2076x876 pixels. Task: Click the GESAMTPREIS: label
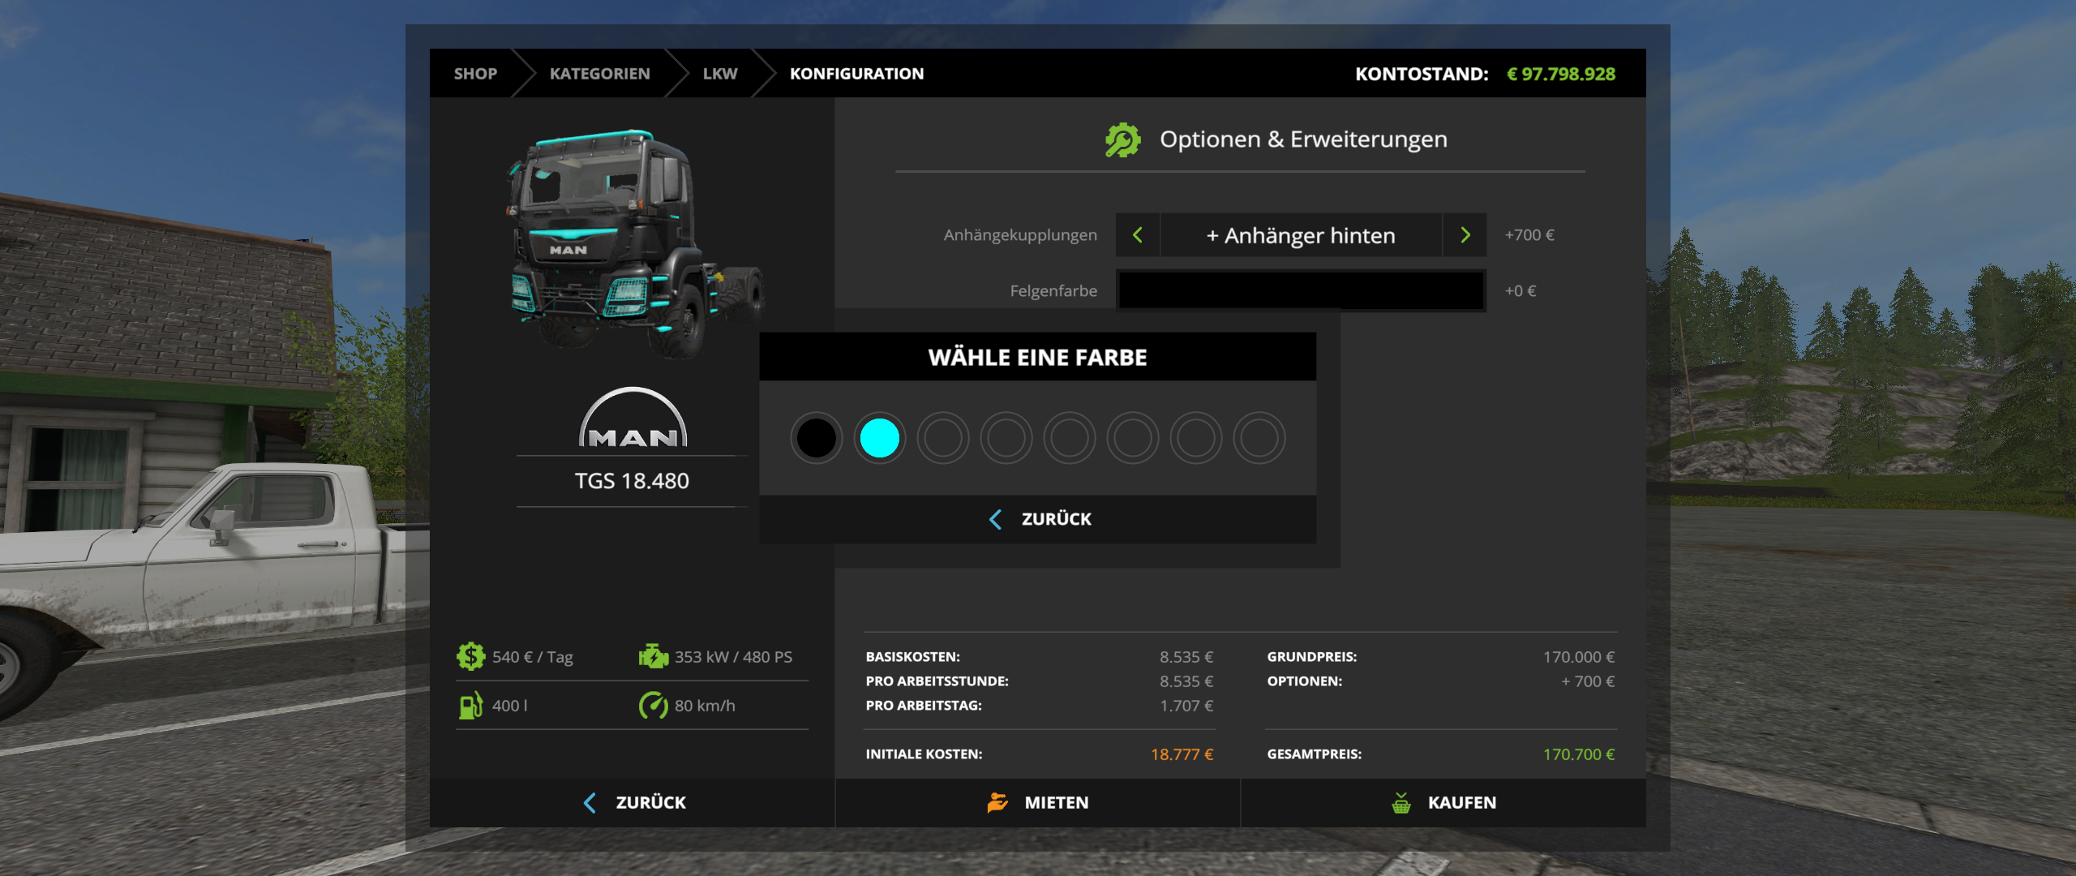(x=1315, y=754)
